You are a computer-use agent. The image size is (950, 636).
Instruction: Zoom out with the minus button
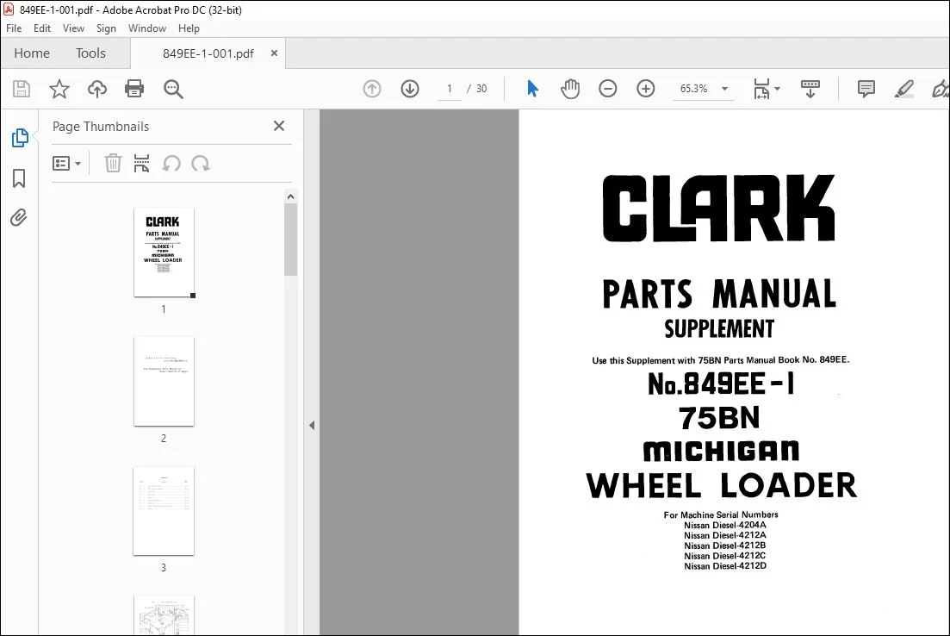point(608,89)
